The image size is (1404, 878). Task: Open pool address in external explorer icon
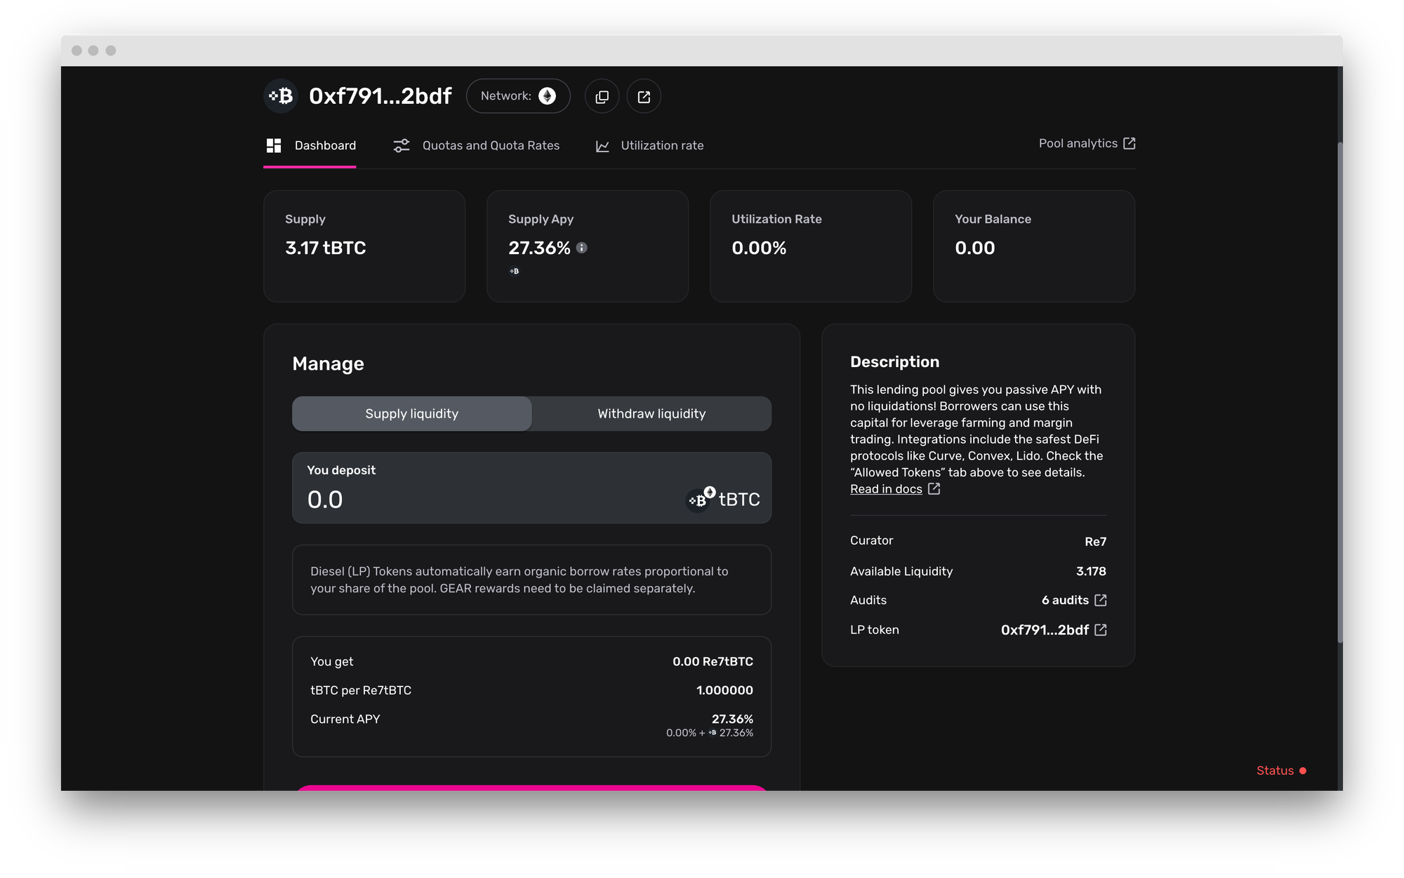click(x=644, y=97)
